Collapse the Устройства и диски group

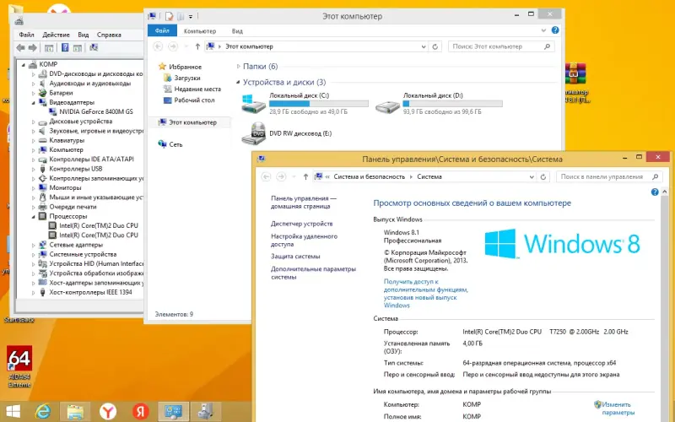(x=238, y=82)
